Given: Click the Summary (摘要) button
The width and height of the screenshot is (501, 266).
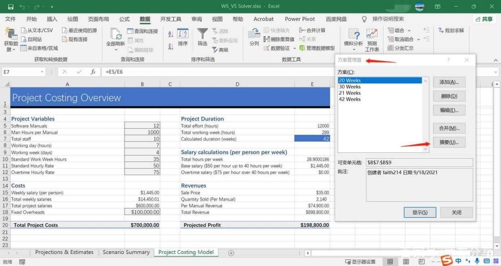Looking at the screenshot, I should tap(449, 142).
